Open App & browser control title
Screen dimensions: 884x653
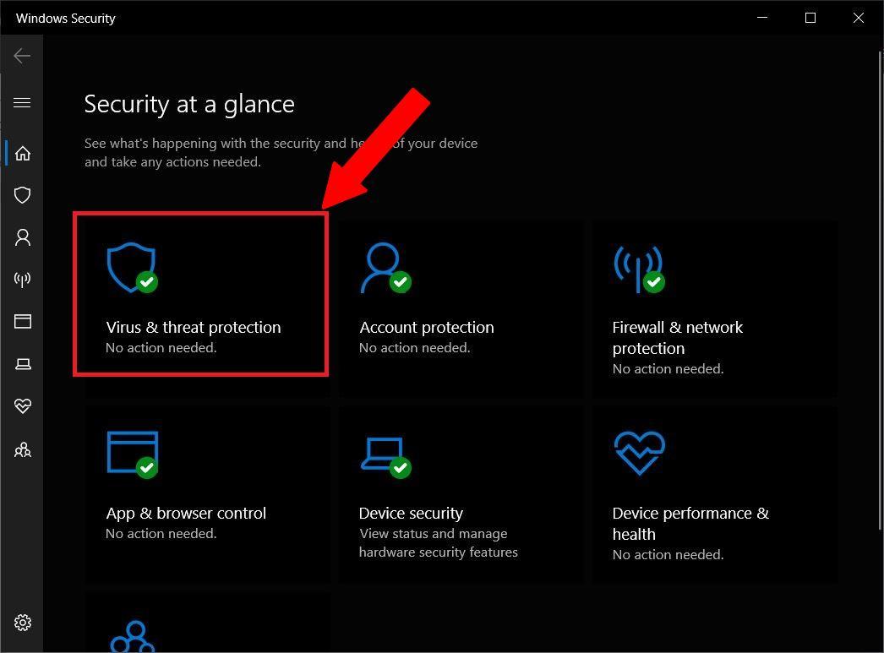pos(186,514)
